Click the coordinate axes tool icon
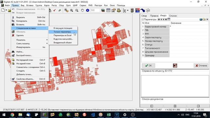The width and height of the screenshot is (210, 118). point(124,10)
